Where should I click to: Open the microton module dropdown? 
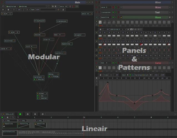pyautogui.click(x=14, y=41)
